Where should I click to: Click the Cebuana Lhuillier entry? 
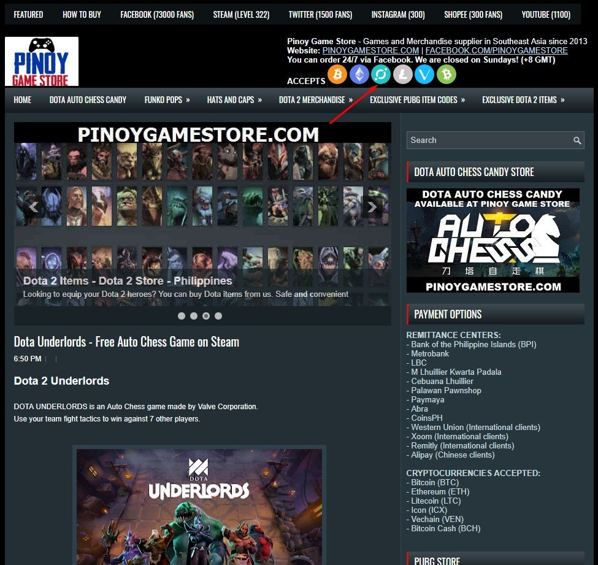(x=440, y=381)
